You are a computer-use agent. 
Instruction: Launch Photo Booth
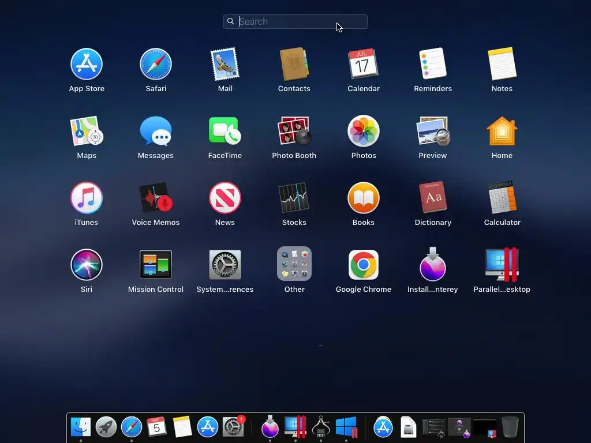(294, 131)
